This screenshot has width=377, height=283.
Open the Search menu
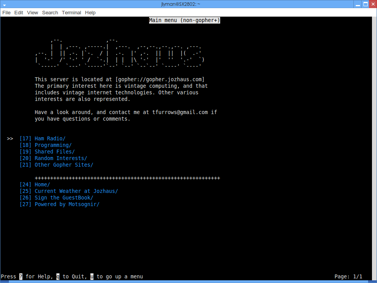click(50, 12)
